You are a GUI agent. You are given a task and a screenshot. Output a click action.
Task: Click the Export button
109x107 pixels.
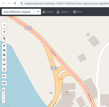(x=48, y=12)
